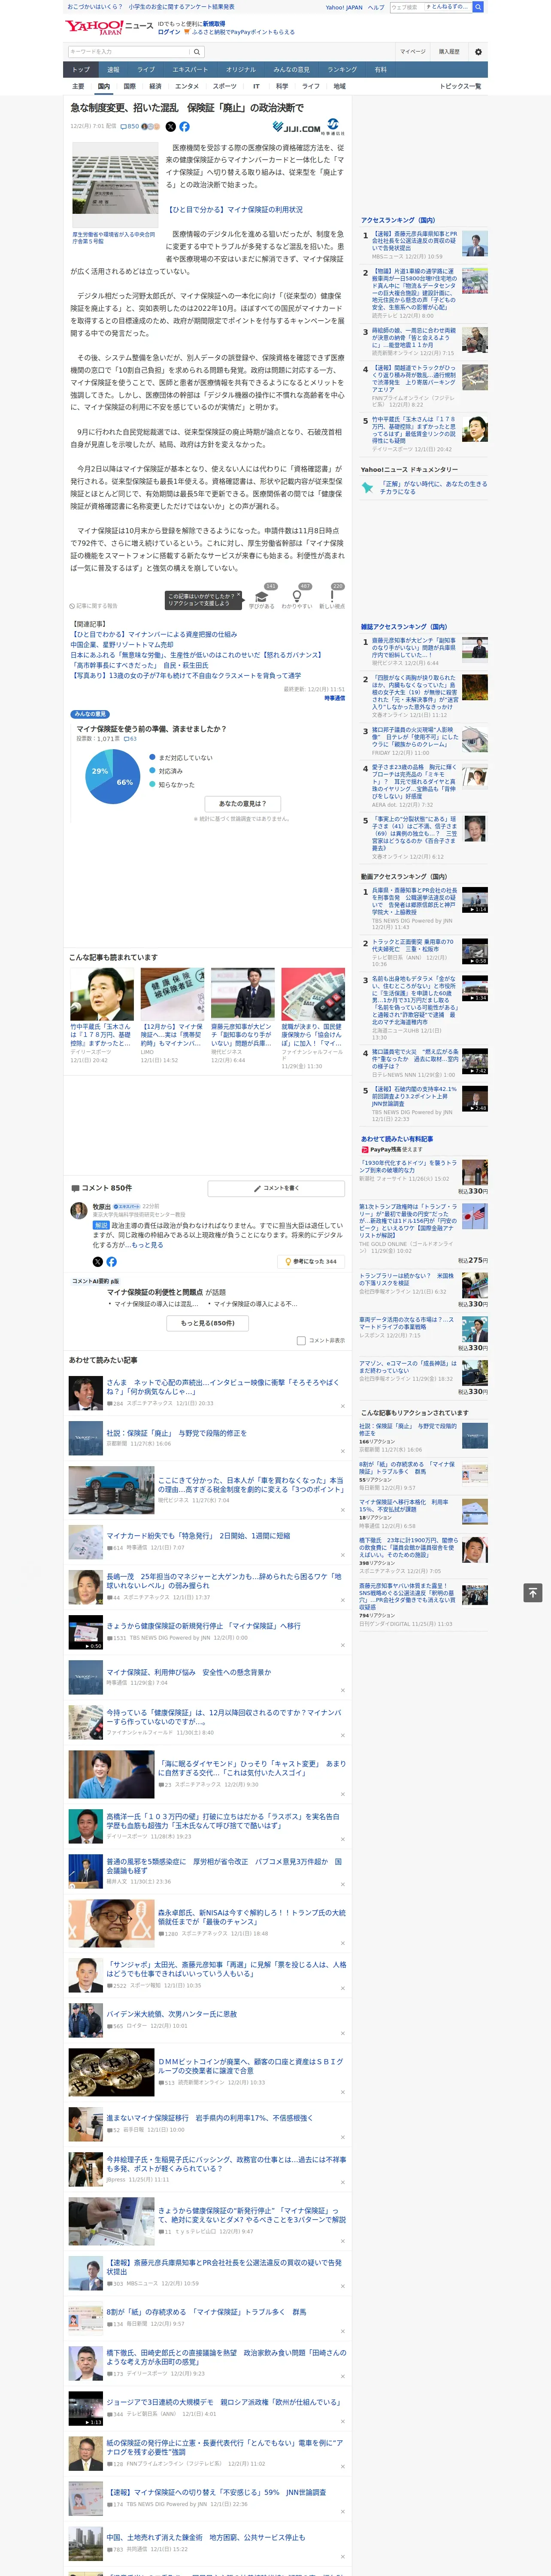Viewport: 551px width, 2576px height.
Task: Open article 社説：保険証「廃止」 与野党で段階的修正を
Action: tap(176, 1433)
